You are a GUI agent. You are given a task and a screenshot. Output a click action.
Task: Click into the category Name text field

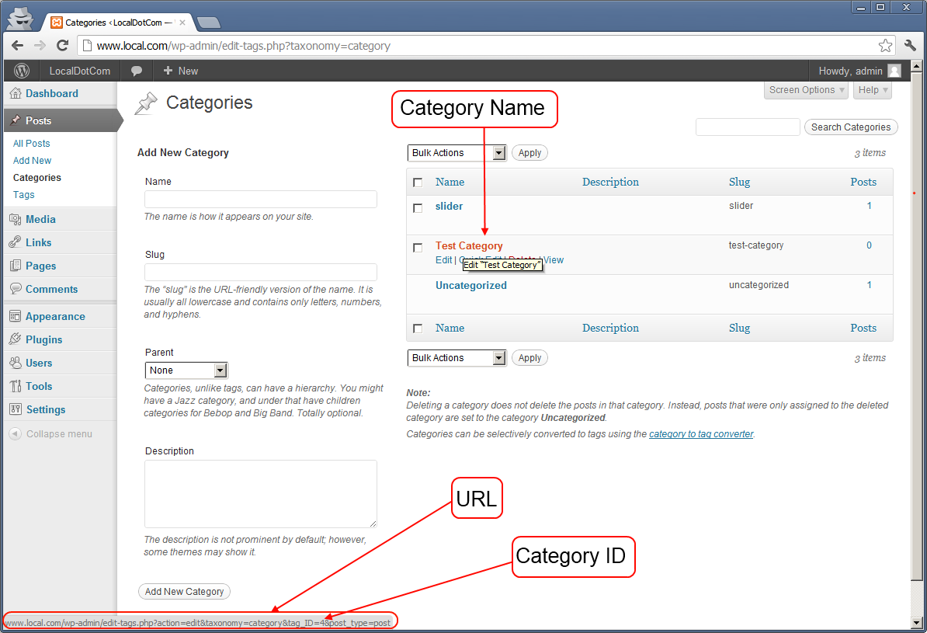pos(260,200)
